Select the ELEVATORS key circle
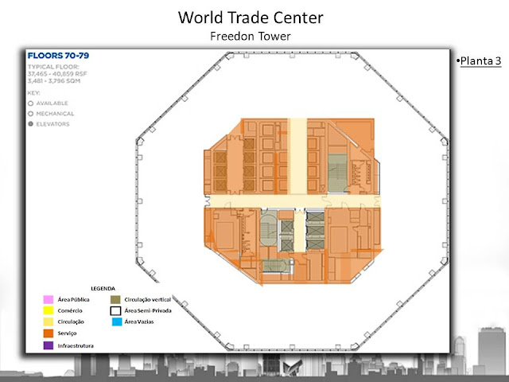509x382 pixels. (x=31, y=124)
